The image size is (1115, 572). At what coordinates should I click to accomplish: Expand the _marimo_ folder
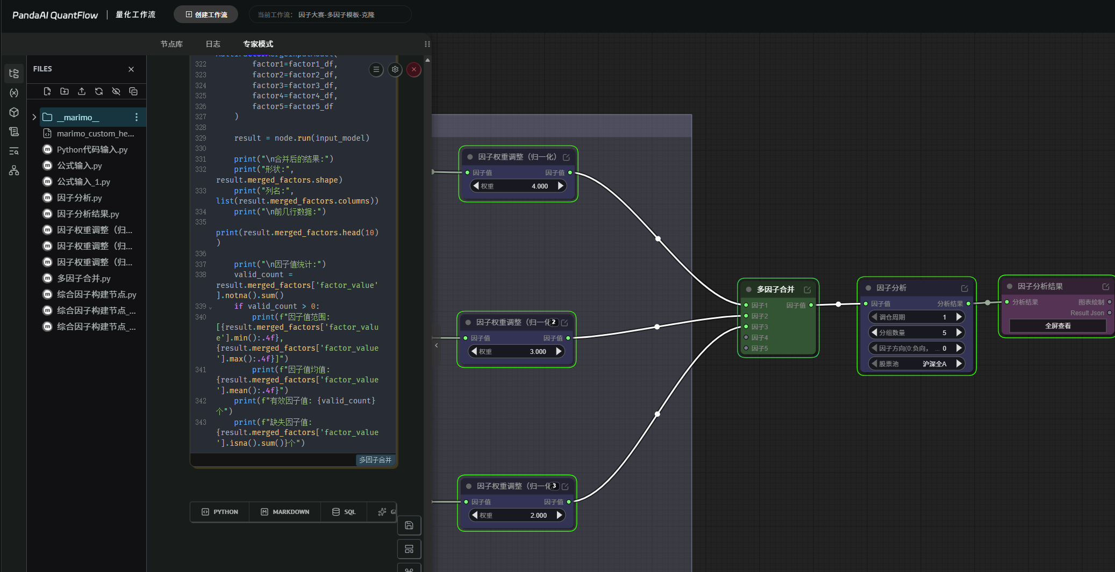click(34, 117)
